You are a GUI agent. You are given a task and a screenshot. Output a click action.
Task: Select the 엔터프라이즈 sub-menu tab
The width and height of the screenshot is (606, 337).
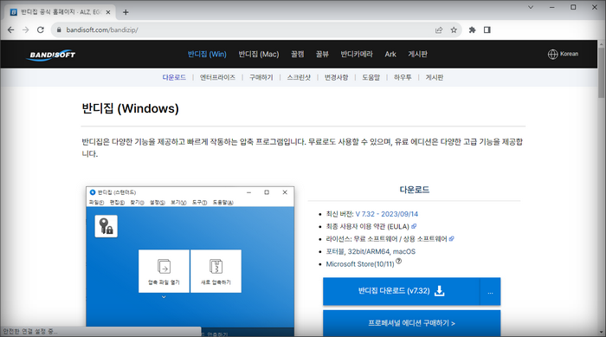tap(217, 77)
